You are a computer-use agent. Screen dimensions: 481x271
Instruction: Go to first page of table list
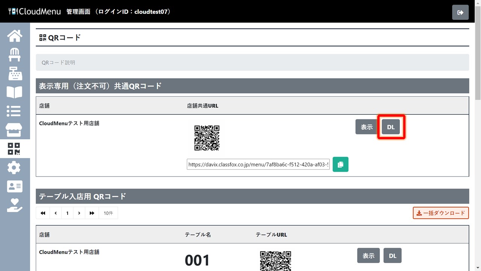43,213
